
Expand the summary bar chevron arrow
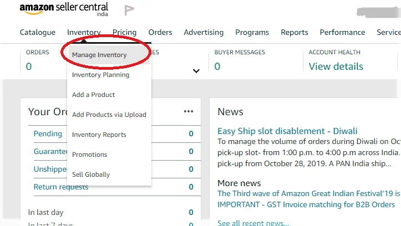(196, 71)
